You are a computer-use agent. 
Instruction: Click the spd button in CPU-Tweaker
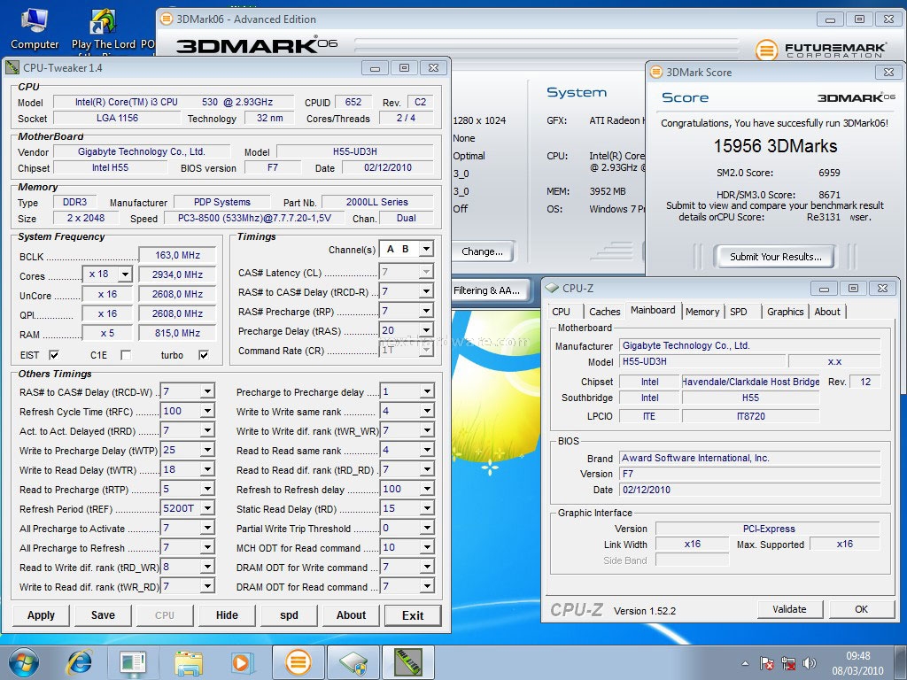click(290, 615)
